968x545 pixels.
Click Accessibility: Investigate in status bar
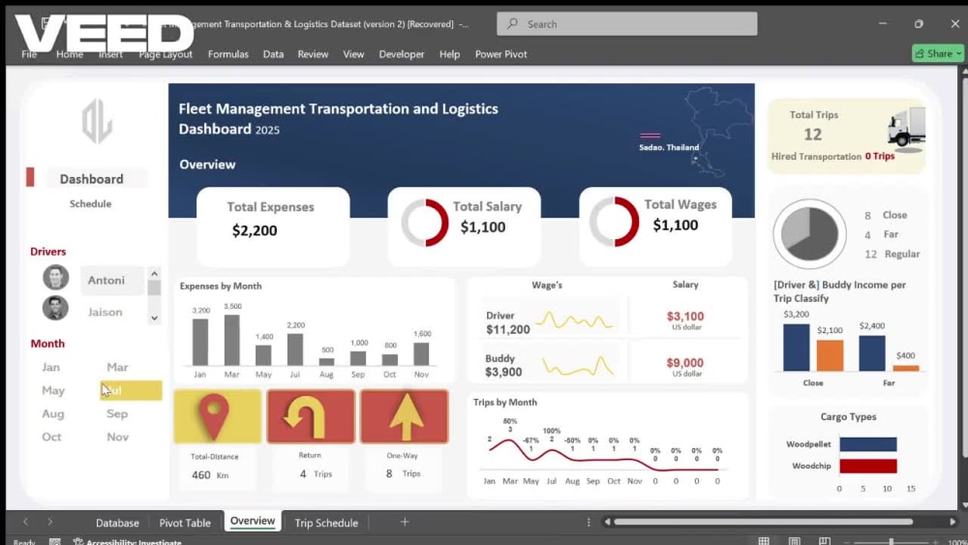pos(128,542)
